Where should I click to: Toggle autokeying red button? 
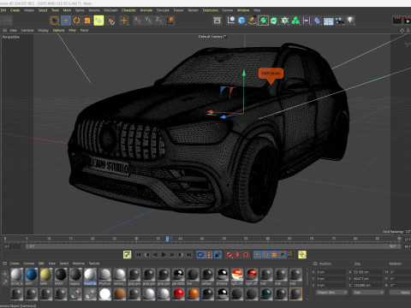[237, 254]
